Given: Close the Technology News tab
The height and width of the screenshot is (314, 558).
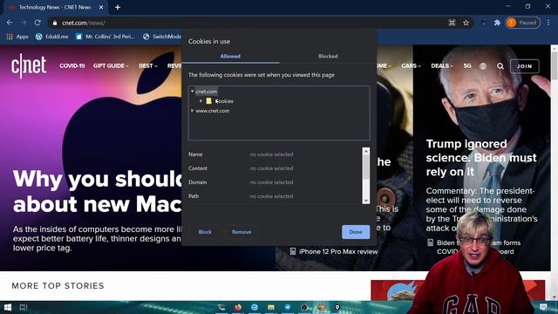Looking at the screenshot, I should tap(101, 7).
